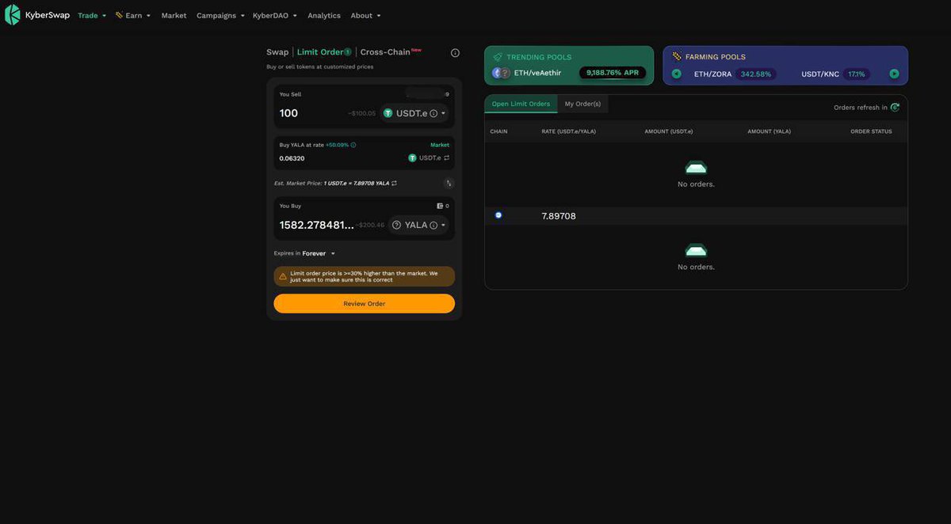The image size is (951, 524).
Task: Click the info icon next to +50.09%
Action: (x=353, y=145)
